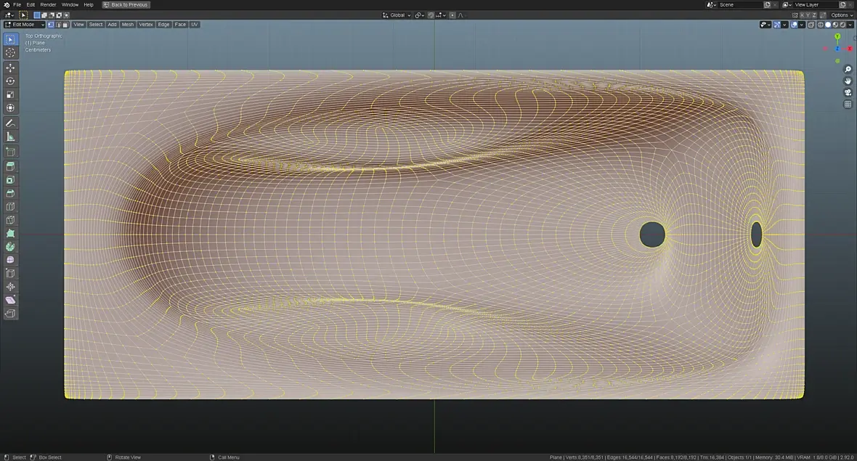Viewport: 857px width, 461px height.
Task: Activate the Rotate tool
Action: click(x=10, y=81)
